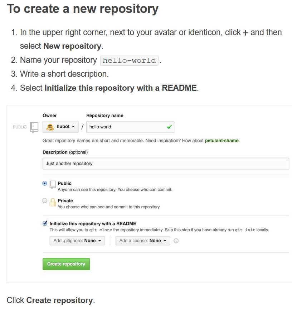Click the license info icon
Image resolution: width=292 pixels, height=312 pixels.
click(176, 241)
